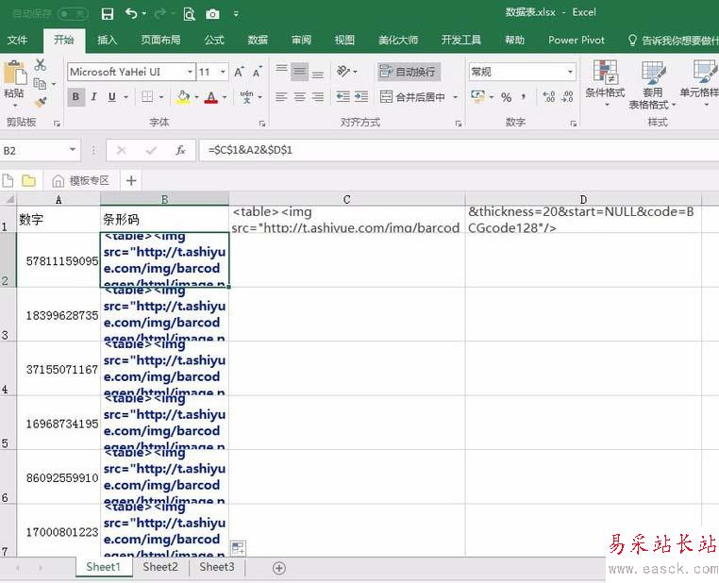719x583 pixels.
Task: Toggle bold formatting
Action: [76, 97]
